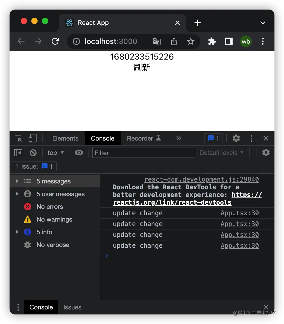Close the DevTools panel

pyautogui.click(x=266, y=138)
